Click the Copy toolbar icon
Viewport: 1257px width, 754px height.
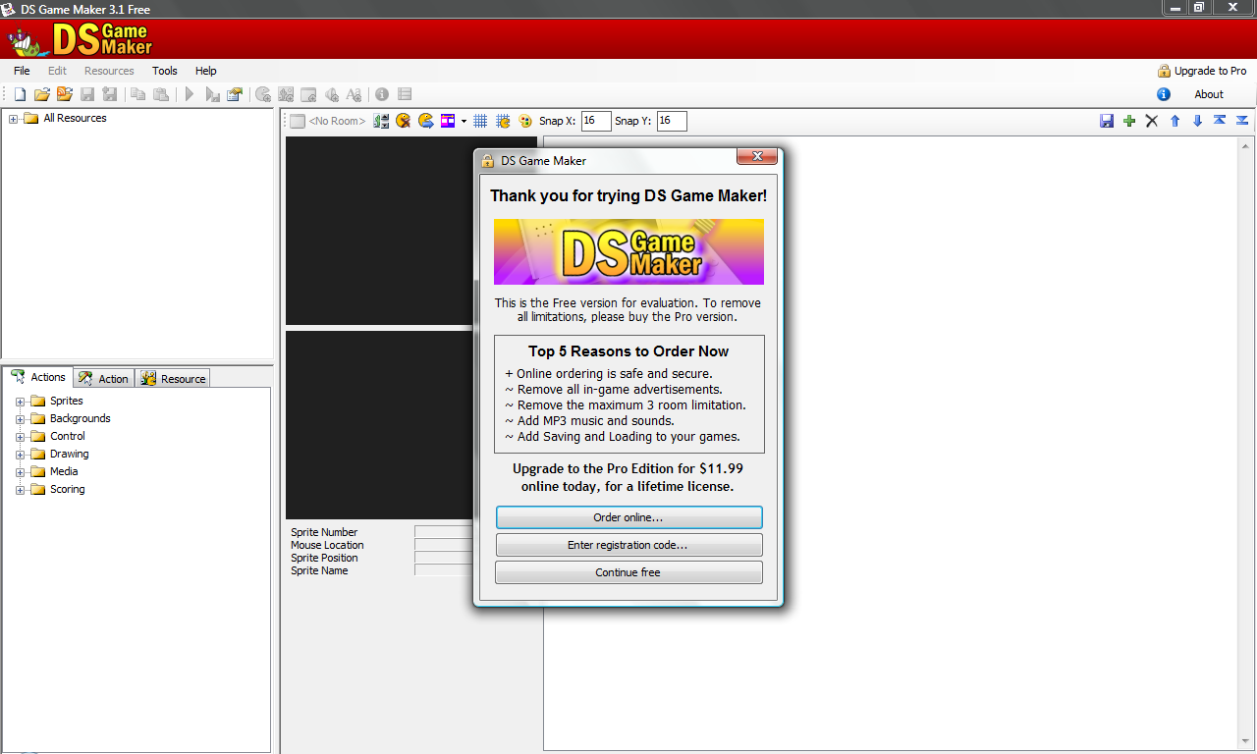138,94
